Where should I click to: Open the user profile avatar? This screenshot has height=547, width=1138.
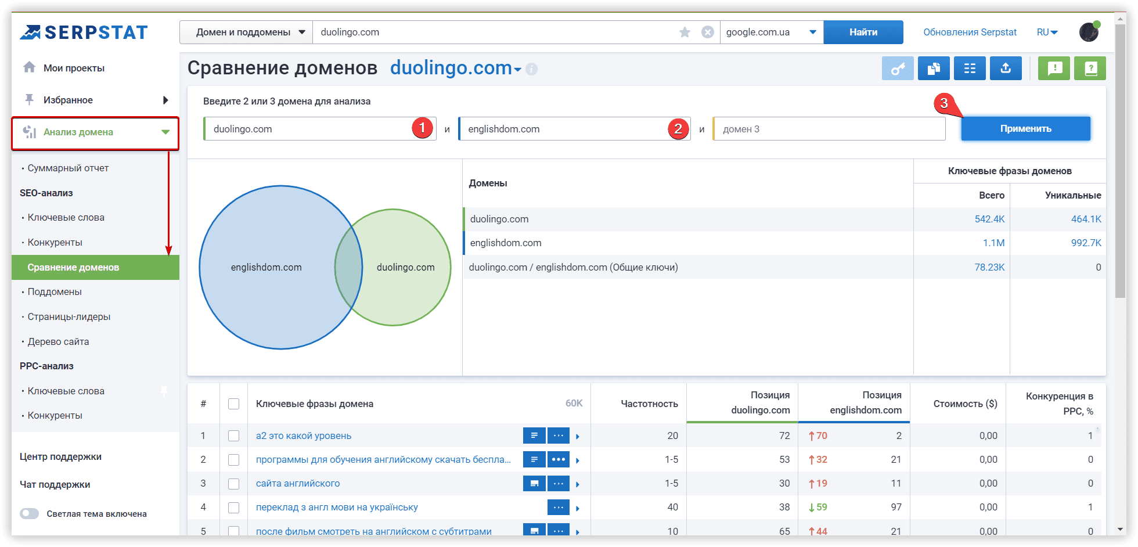click(x=1089, y=32)
